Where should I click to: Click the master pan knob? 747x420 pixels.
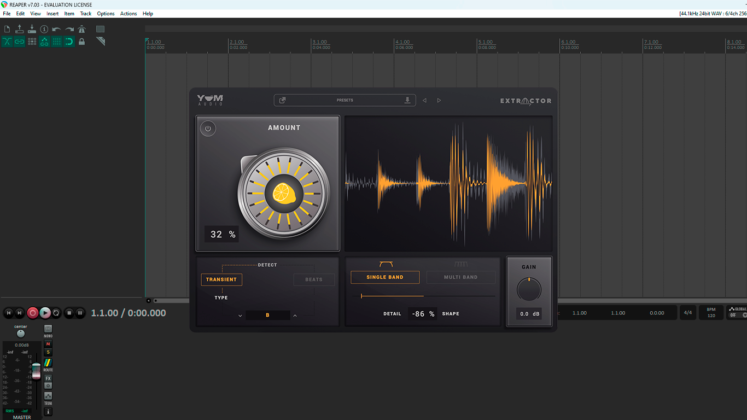click(21, 334)
